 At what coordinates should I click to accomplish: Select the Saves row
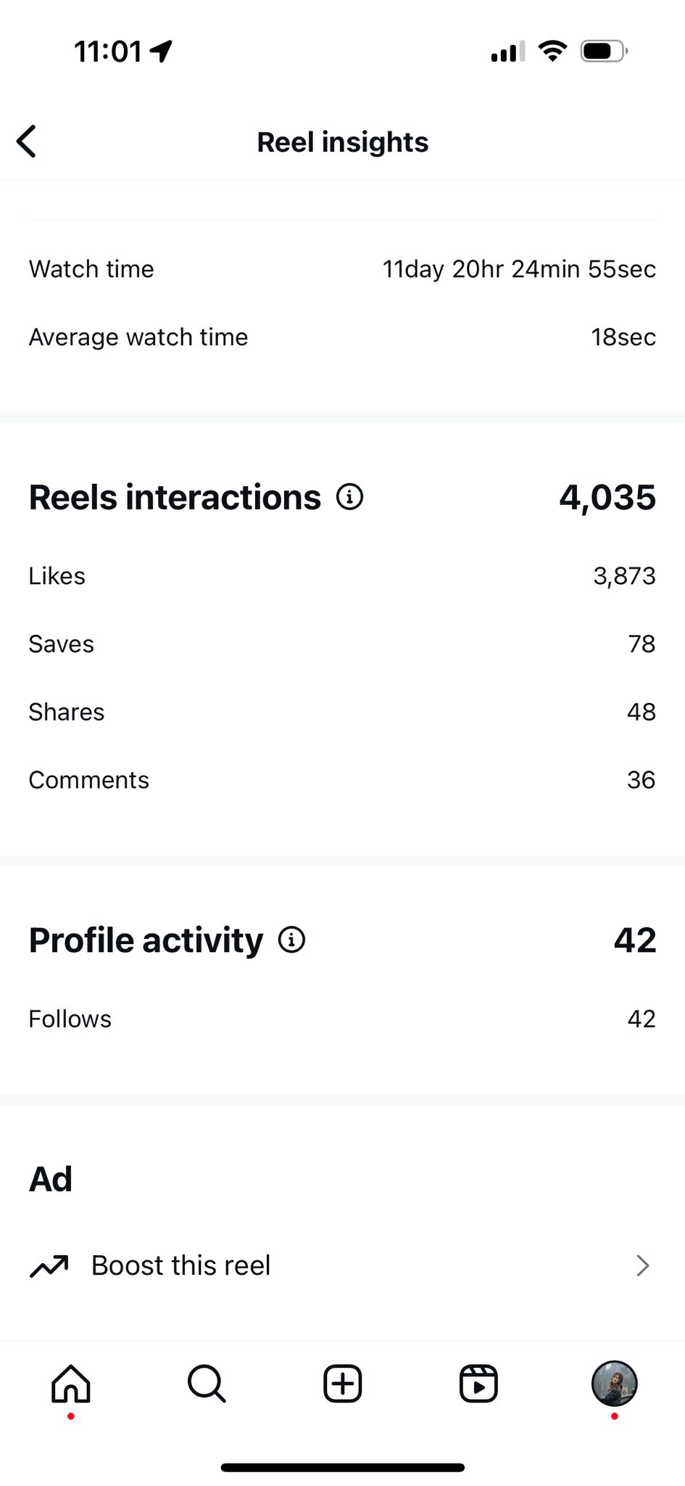(342, 644)
